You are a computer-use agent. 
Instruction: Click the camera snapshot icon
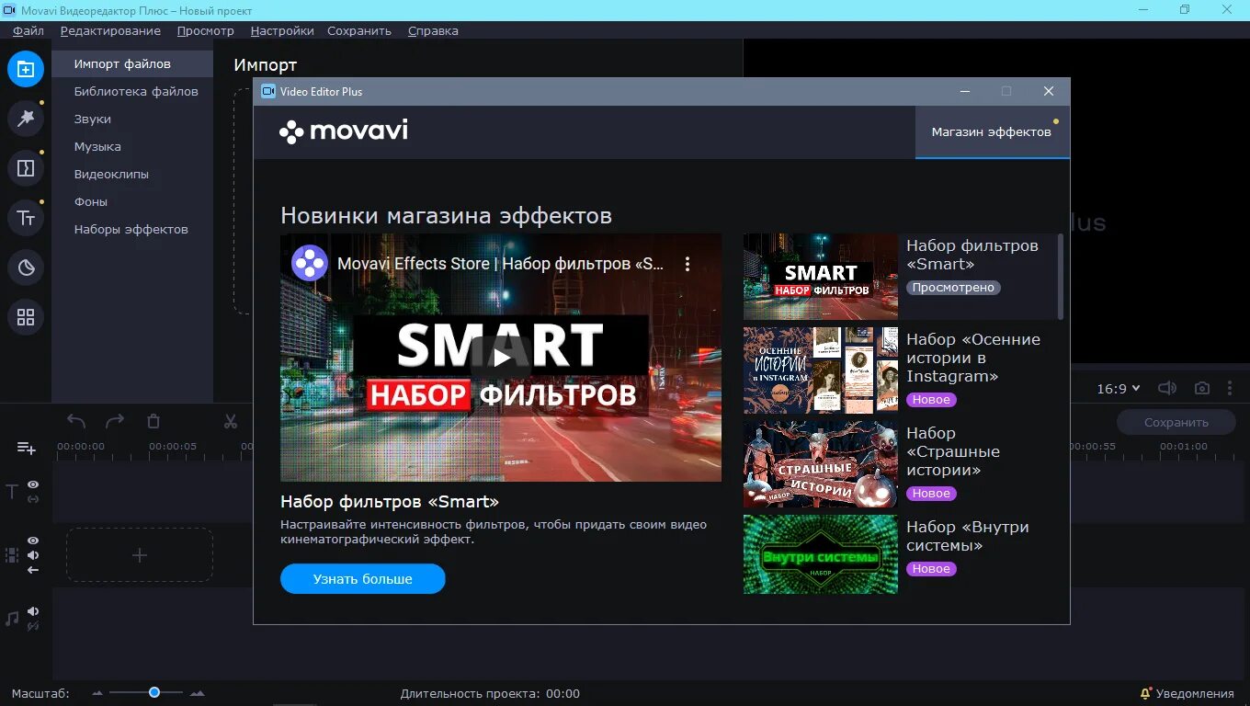pyautogui.click(x=1202, y=388)
